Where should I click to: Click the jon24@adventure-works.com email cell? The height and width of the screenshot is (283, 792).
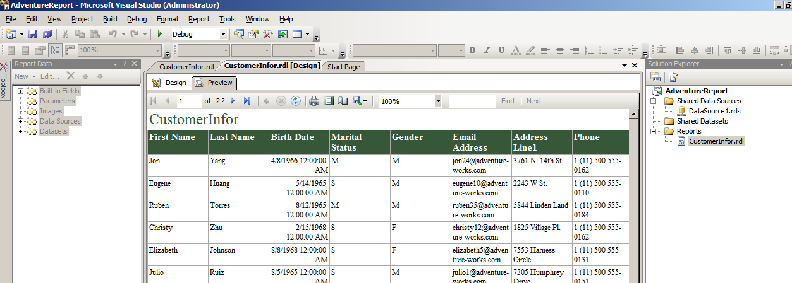pyautogui.click(x=481, y=166)
